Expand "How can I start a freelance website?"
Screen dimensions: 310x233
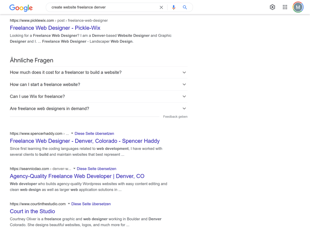pos(99,84)
